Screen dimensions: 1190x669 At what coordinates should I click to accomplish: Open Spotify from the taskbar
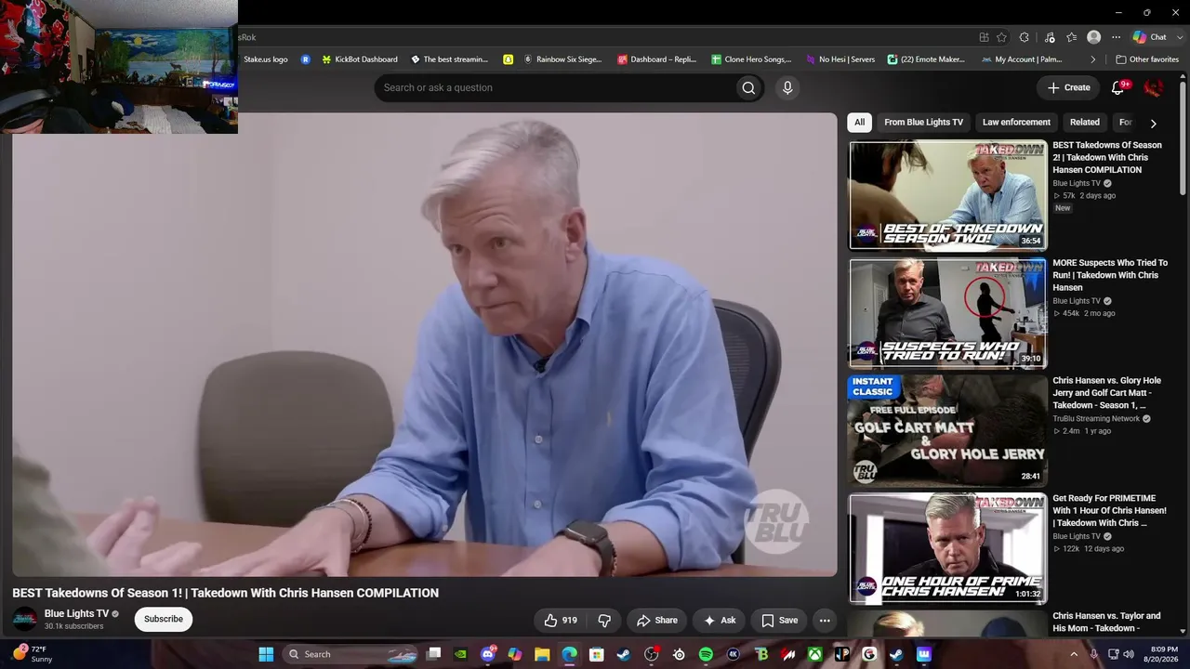[x=706, y=654]
